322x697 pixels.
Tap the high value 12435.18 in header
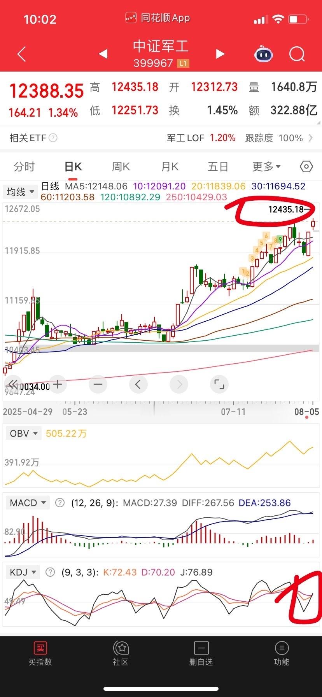[135, 87]
